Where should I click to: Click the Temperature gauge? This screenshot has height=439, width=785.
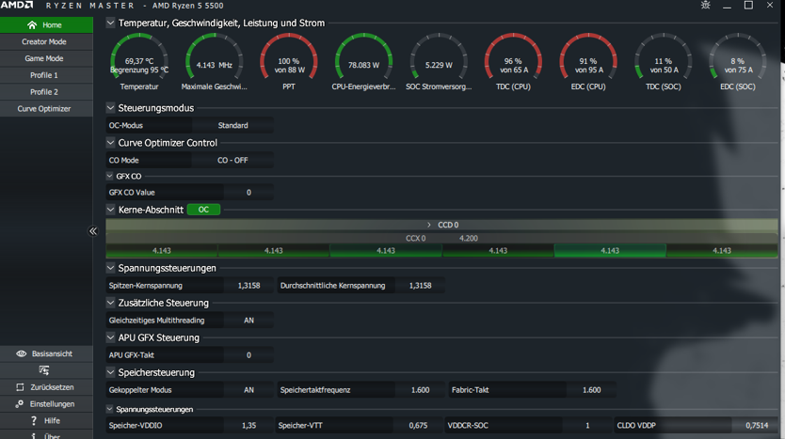(x=139, y=62)
